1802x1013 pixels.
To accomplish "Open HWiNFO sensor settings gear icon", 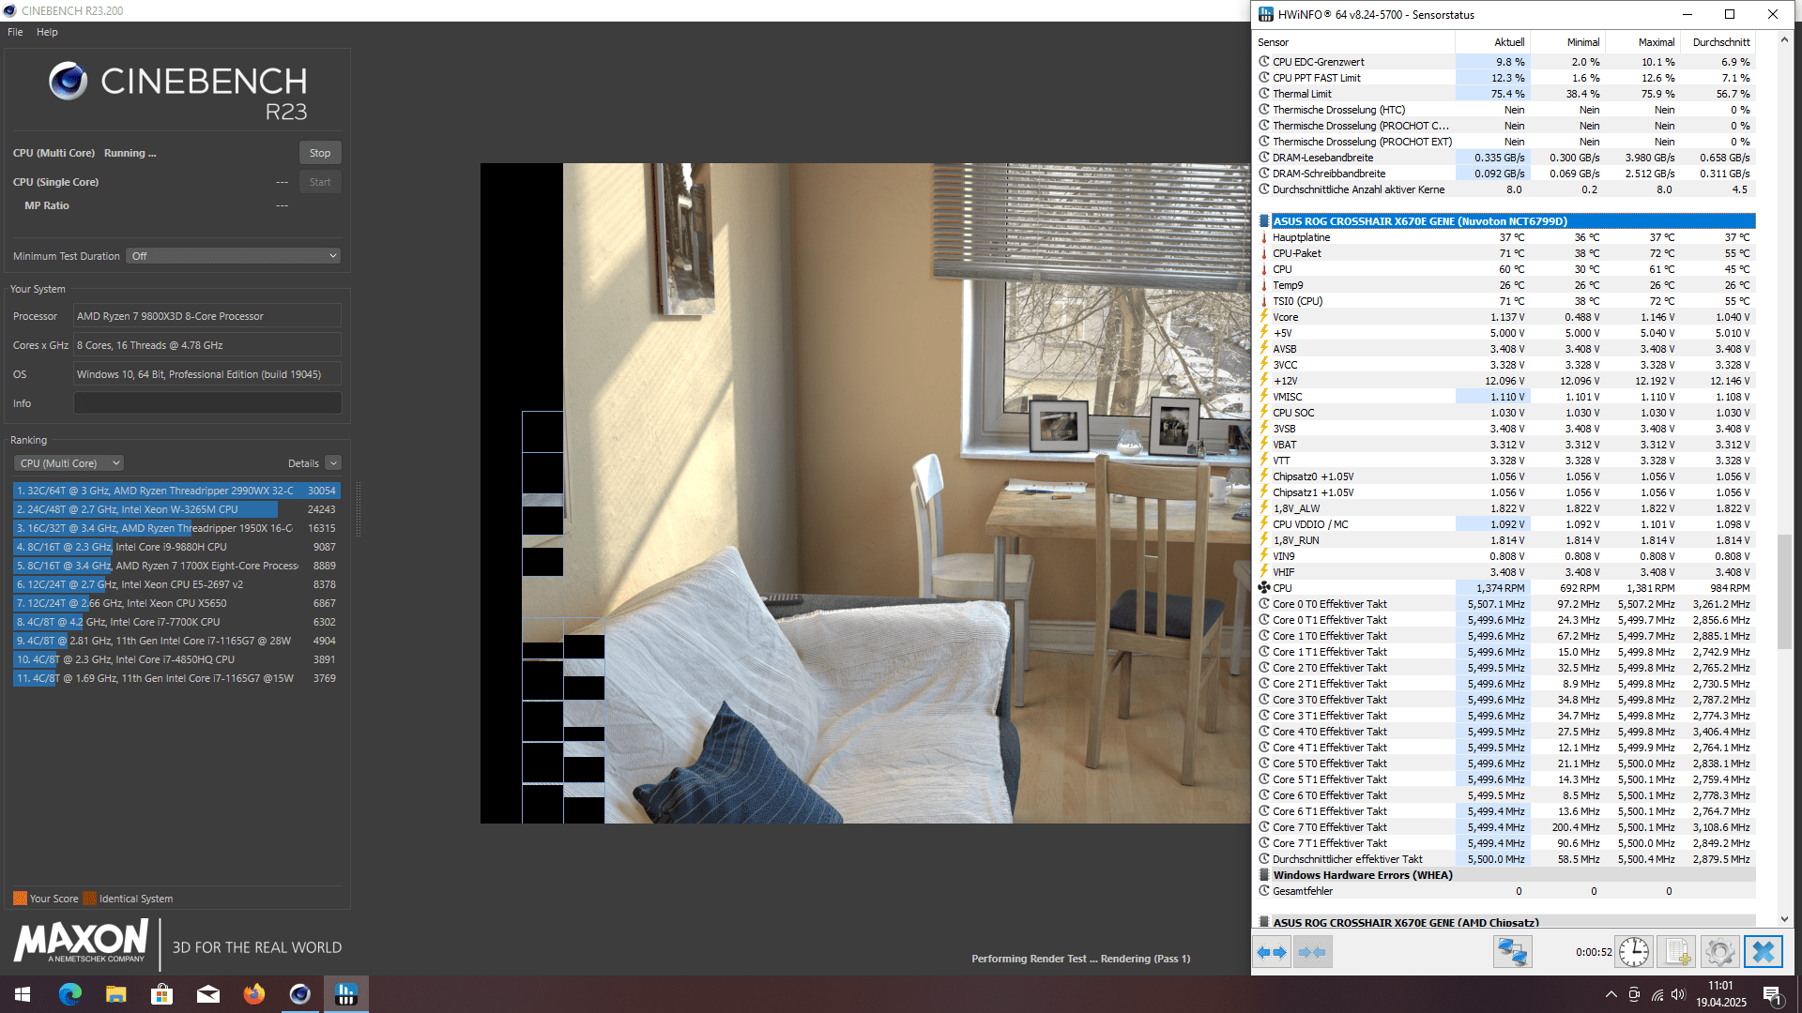I will pyautogui.click(x=1719, y=952).
